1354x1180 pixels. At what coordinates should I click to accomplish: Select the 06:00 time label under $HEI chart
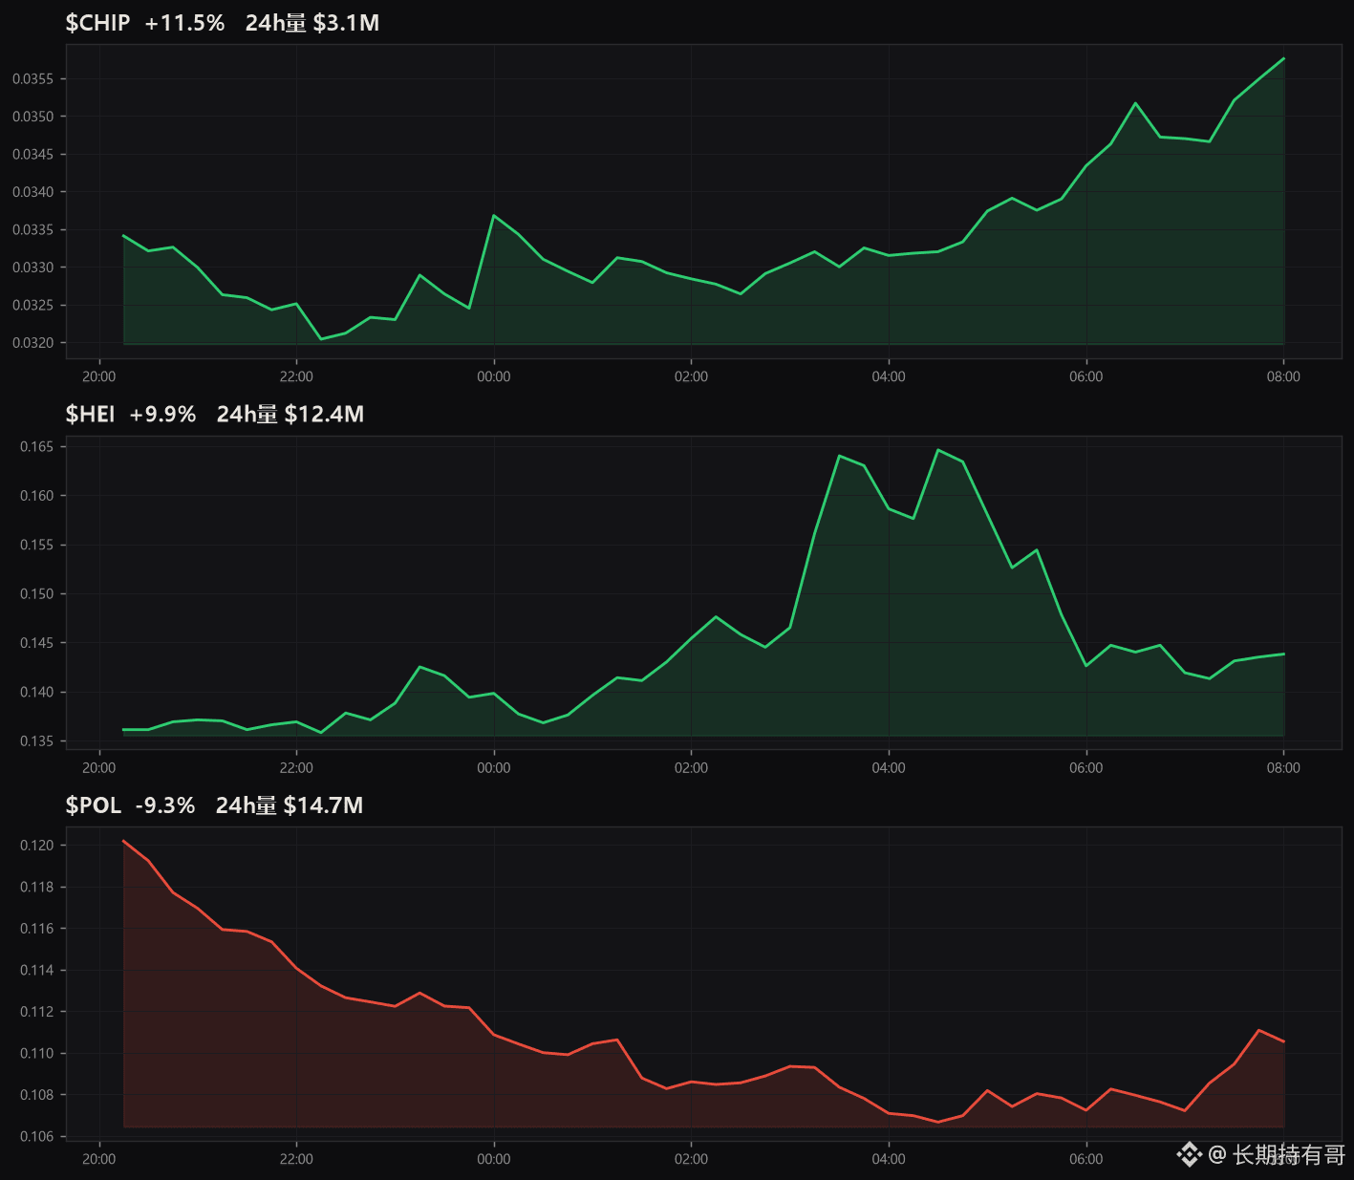pos(1086,768)
